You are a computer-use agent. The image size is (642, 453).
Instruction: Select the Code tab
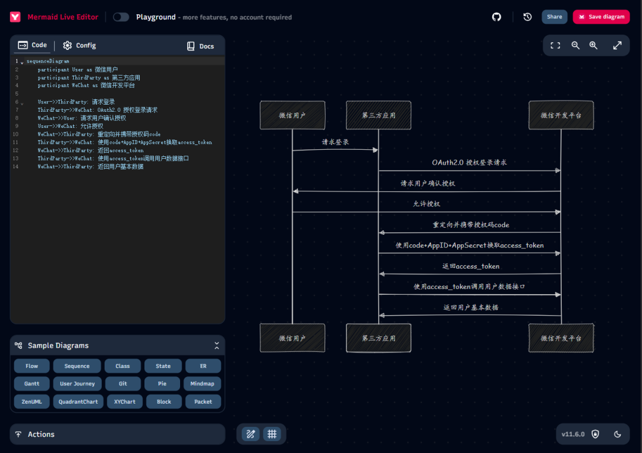(x=33, y=45)
